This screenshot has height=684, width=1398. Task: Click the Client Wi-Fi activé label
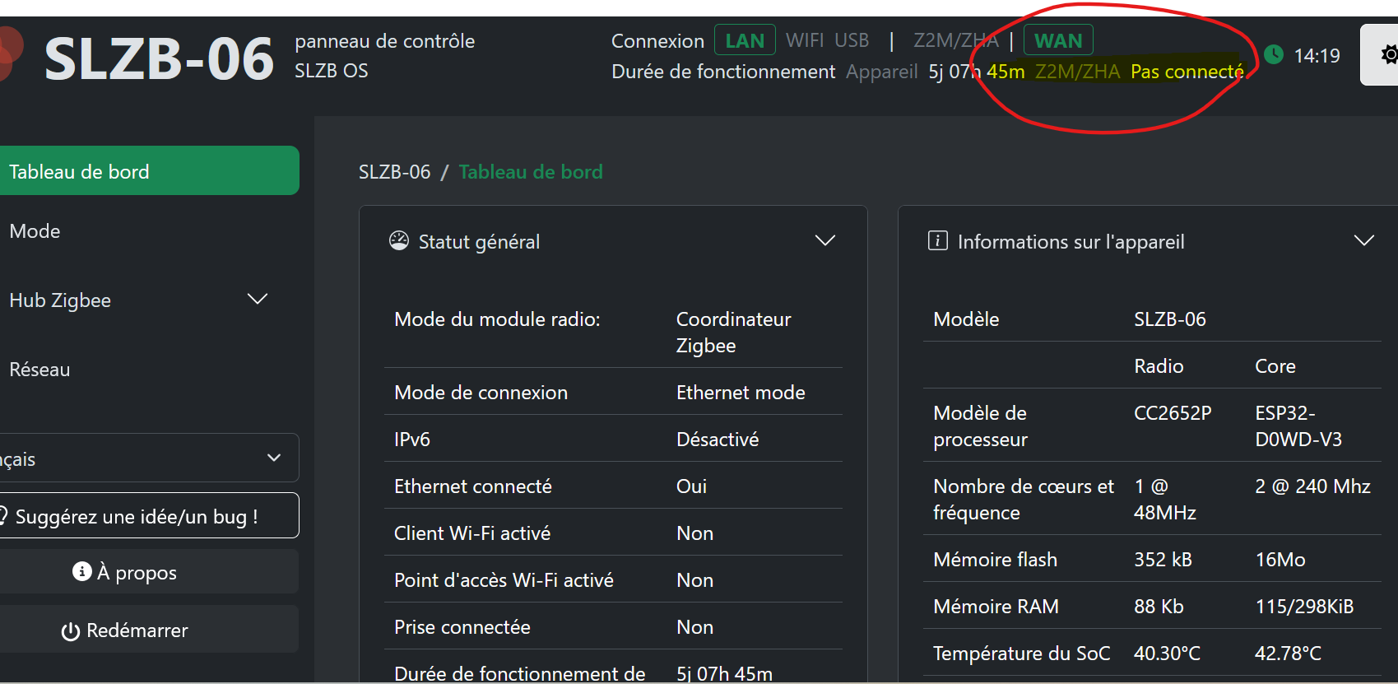point(472,533)
